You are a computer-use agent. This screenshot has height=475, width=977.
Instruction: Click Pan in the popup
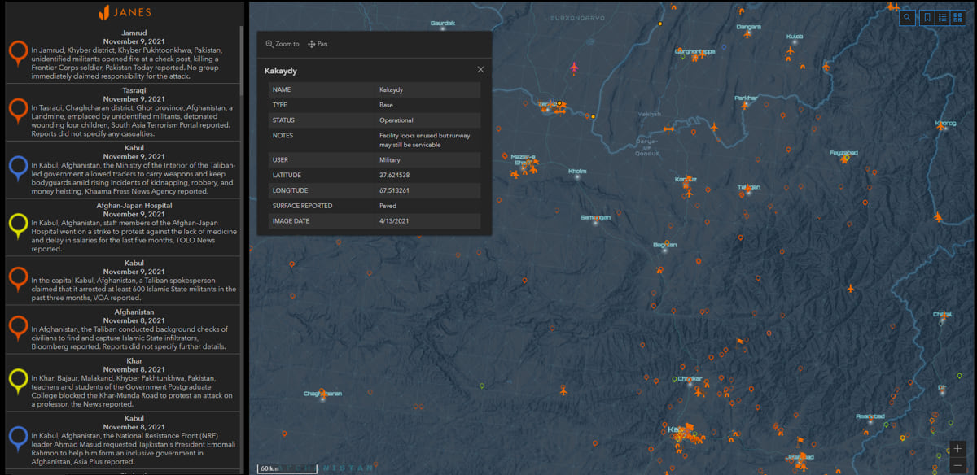coord(318,44)
